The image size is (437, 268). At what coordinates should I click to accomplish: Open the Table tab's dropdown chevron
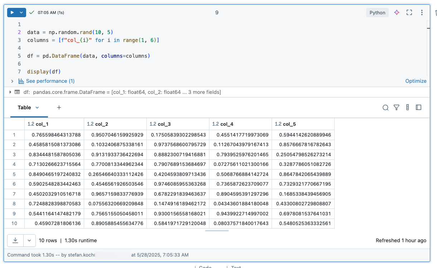37,107
